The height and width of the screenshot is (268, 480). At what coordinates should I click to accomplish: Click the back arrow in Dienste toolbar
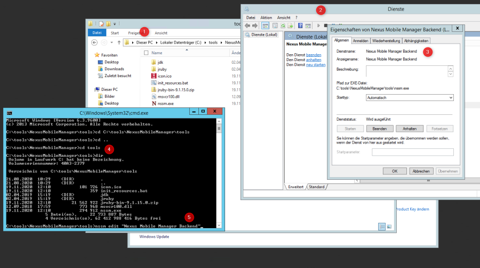[248, 26]
